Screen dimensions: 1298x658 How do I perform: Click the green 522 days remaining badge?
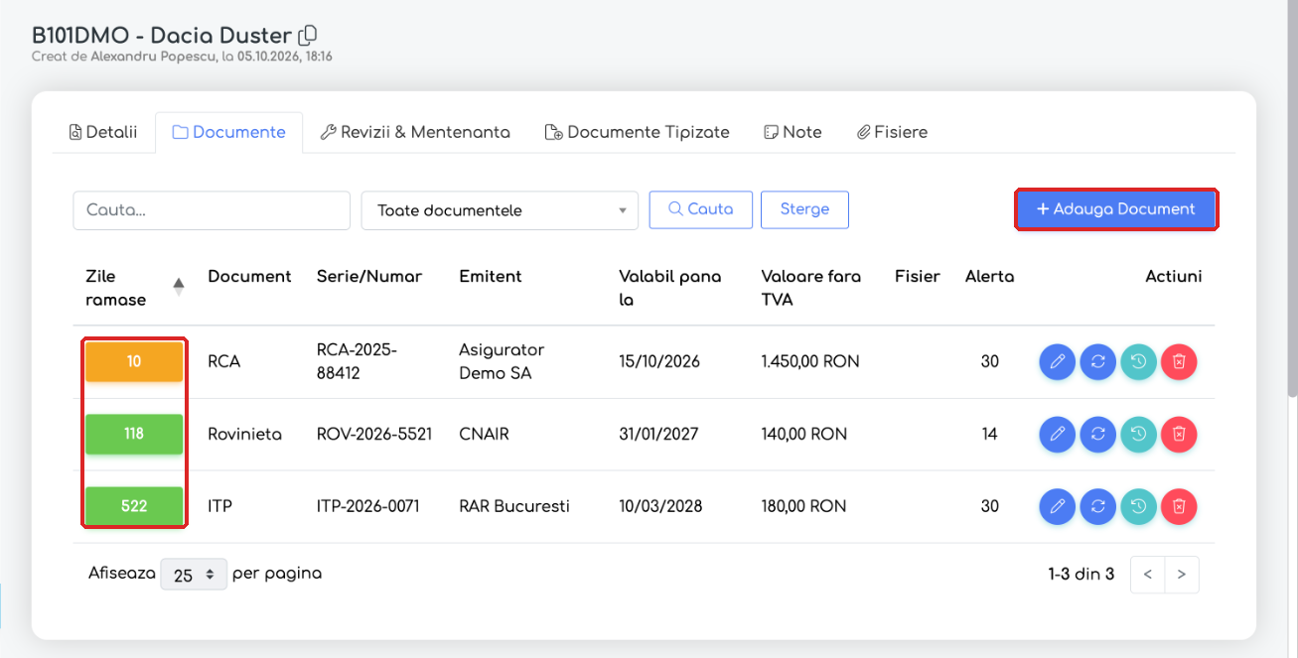tap(134, 506)
